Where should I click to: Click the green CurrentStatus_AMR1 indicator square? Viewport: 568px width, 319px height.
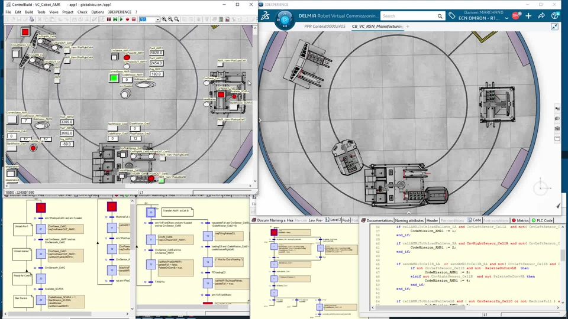(x=114, y=78)
